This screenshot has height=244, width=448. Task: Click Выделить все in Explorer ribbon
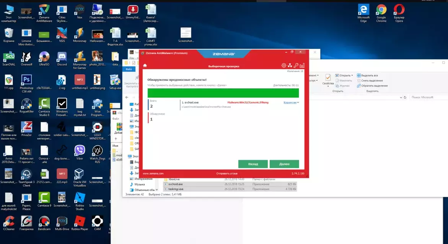[x=367, y=75]
